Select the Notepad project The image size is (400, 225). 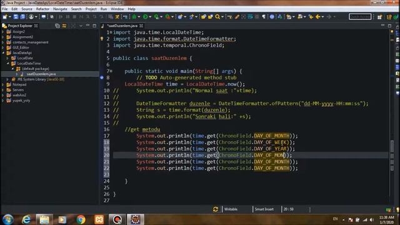click(19, 84)
